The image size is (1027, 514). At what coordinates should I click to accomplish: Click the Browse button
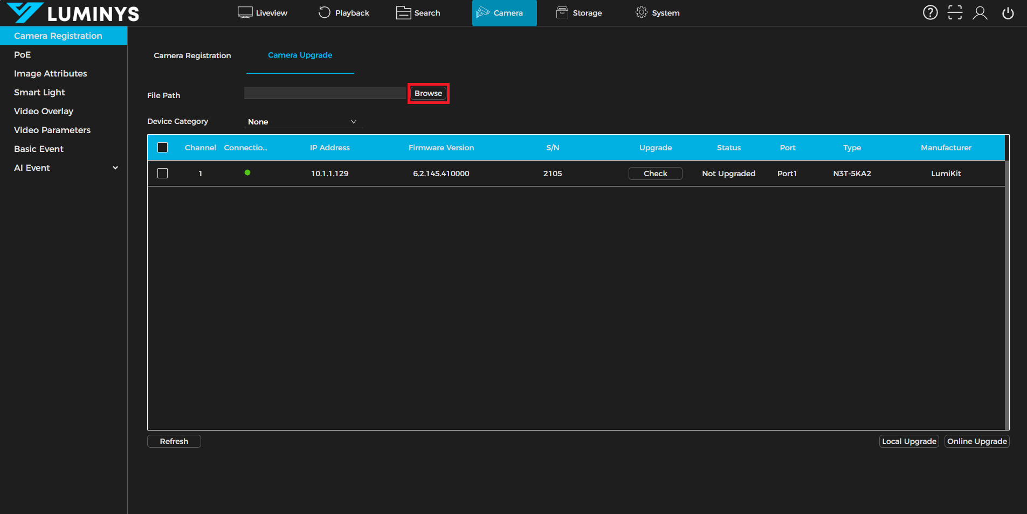tap(428, 93)
